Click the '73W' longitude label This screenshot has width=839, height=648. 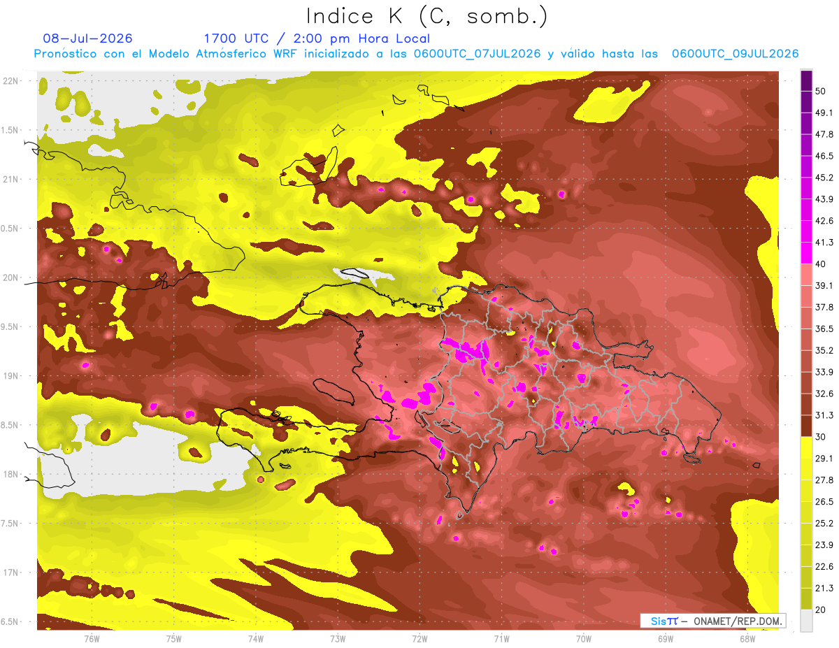point(338,638)
